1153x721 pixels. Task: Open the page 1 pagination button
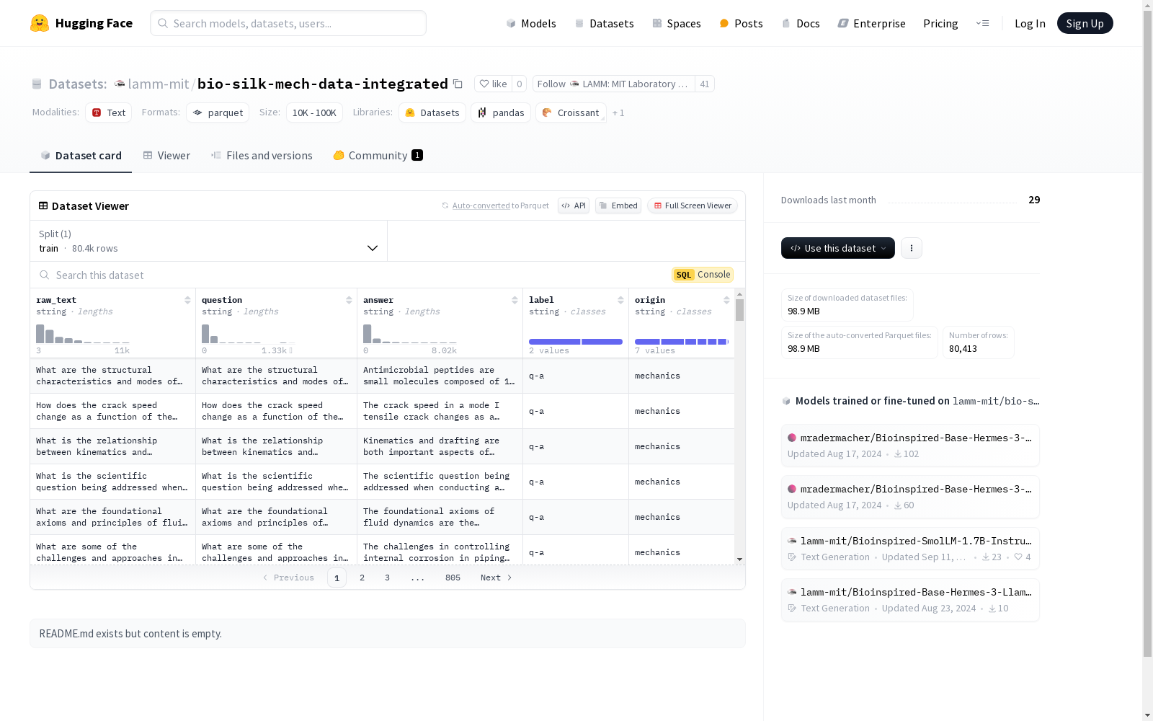click(337, 578)
